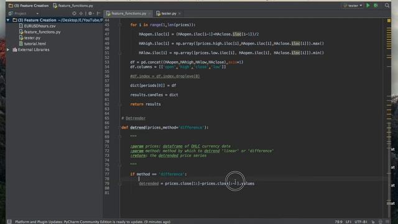This screenshot has height=224, width=398.
Task: Click the yellow inspection indicator atop editor gutter
Action: tap(389, 21)
